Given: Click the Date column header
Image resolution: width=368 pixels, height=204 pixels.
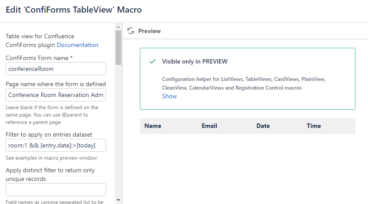Looking at the screenshot, I should (x=263, y=126).
